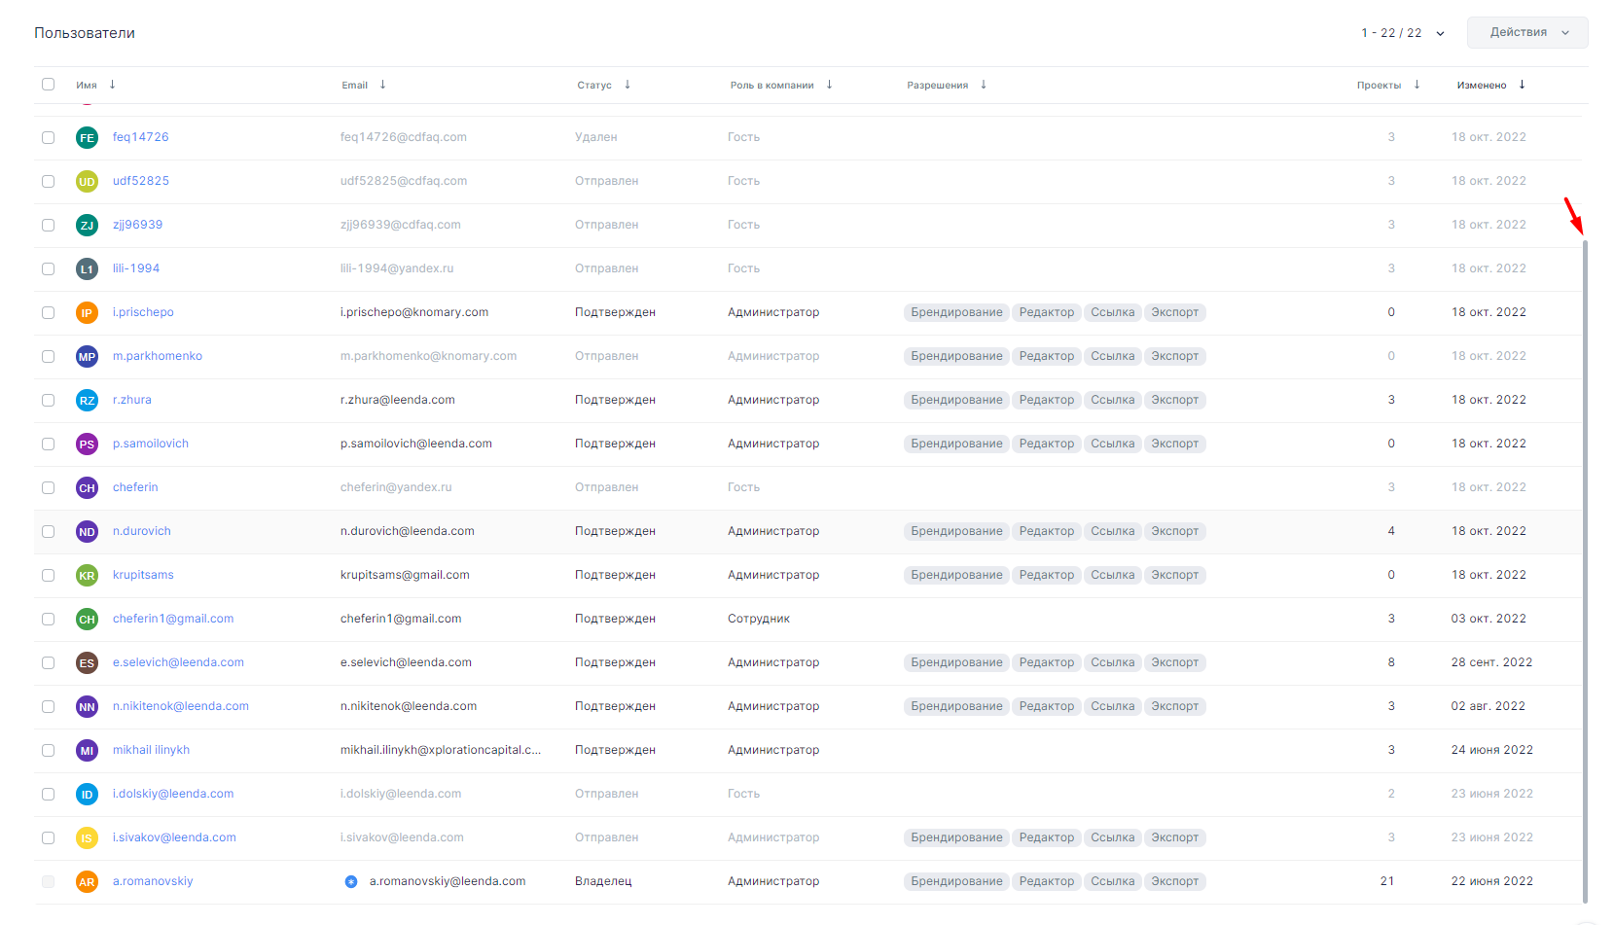Click the owner badge icon beside a.romanovskiy email
The image size is (1614, 925).
[x=351, y=881]
